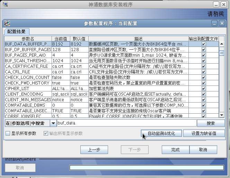
Task: Select the CIPHER_LIST parameter name
Action: click(x=28, y=89)
